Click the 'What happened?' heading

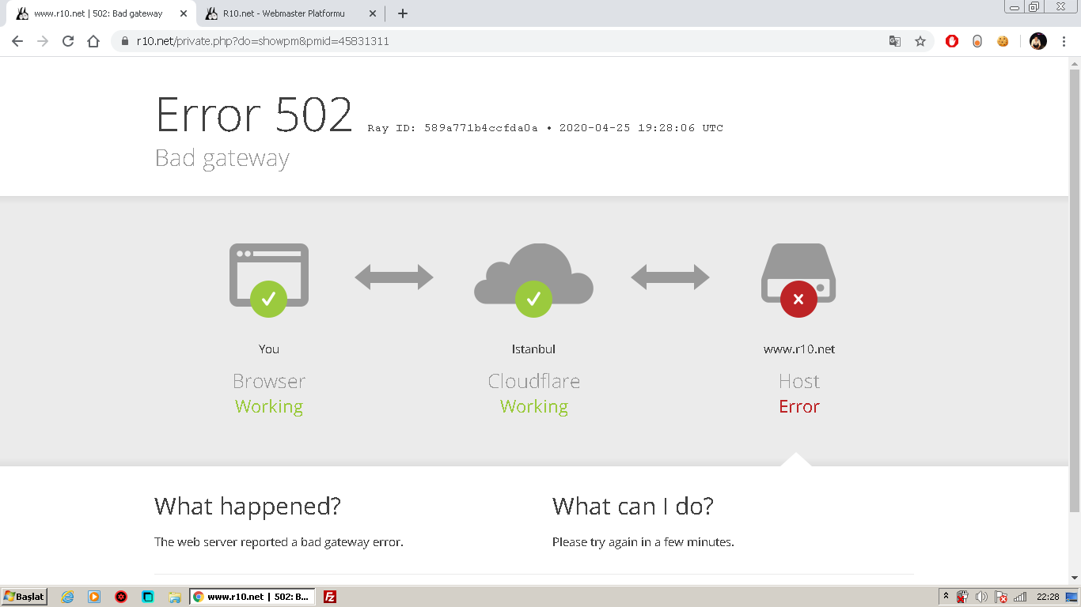248,506
